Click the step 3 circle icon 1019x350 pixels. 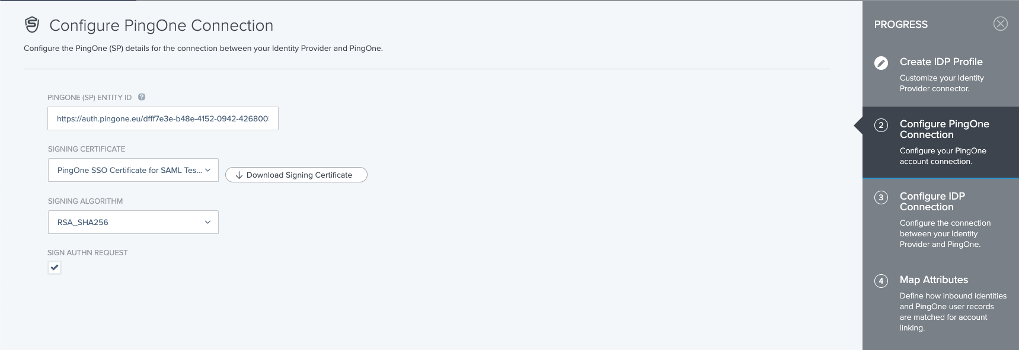(881, 197)
